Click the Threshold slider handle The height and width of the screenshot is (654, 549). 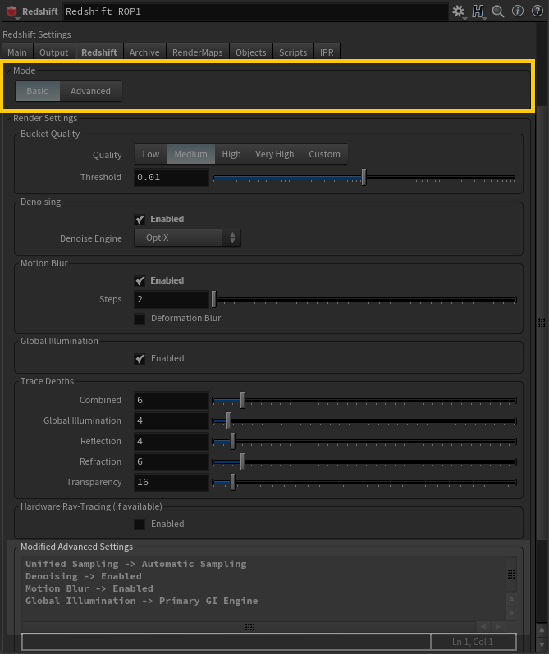tap(364, 178)
